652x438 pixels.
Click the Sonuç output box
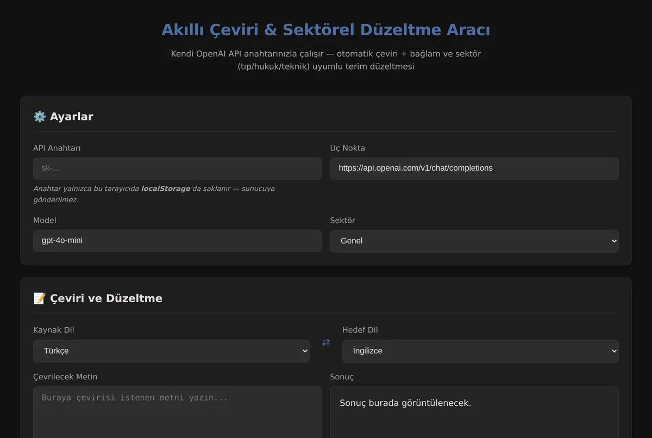pos(474,412)
